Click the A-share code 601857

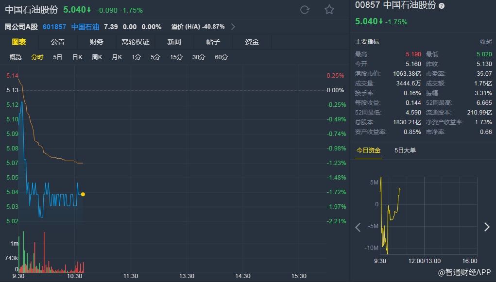coord(55,27)
